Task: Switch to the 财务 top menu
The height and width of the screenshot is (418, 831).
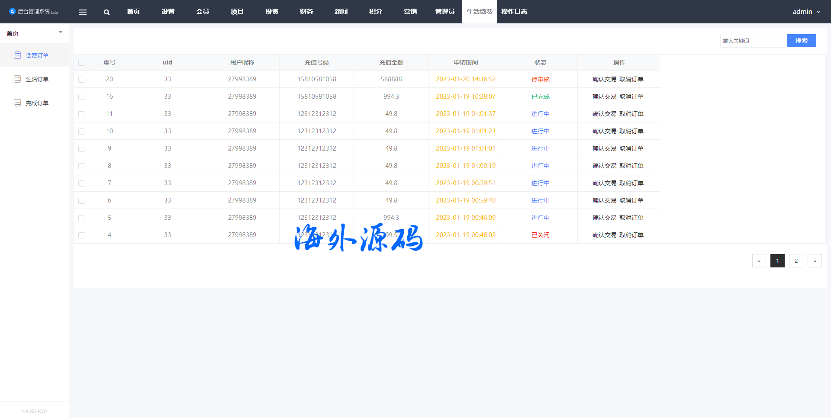Action: [x=306, y=12]
